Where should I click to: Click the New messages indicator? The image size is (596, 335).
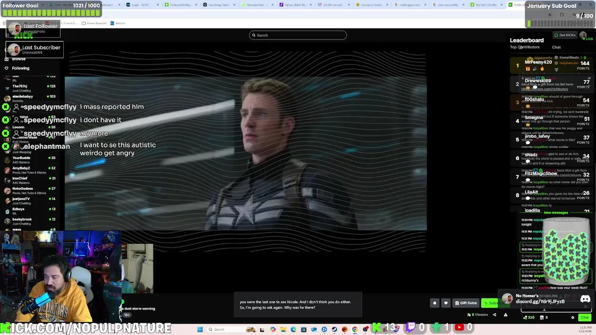pyautogui.click(x=555, y=213)
